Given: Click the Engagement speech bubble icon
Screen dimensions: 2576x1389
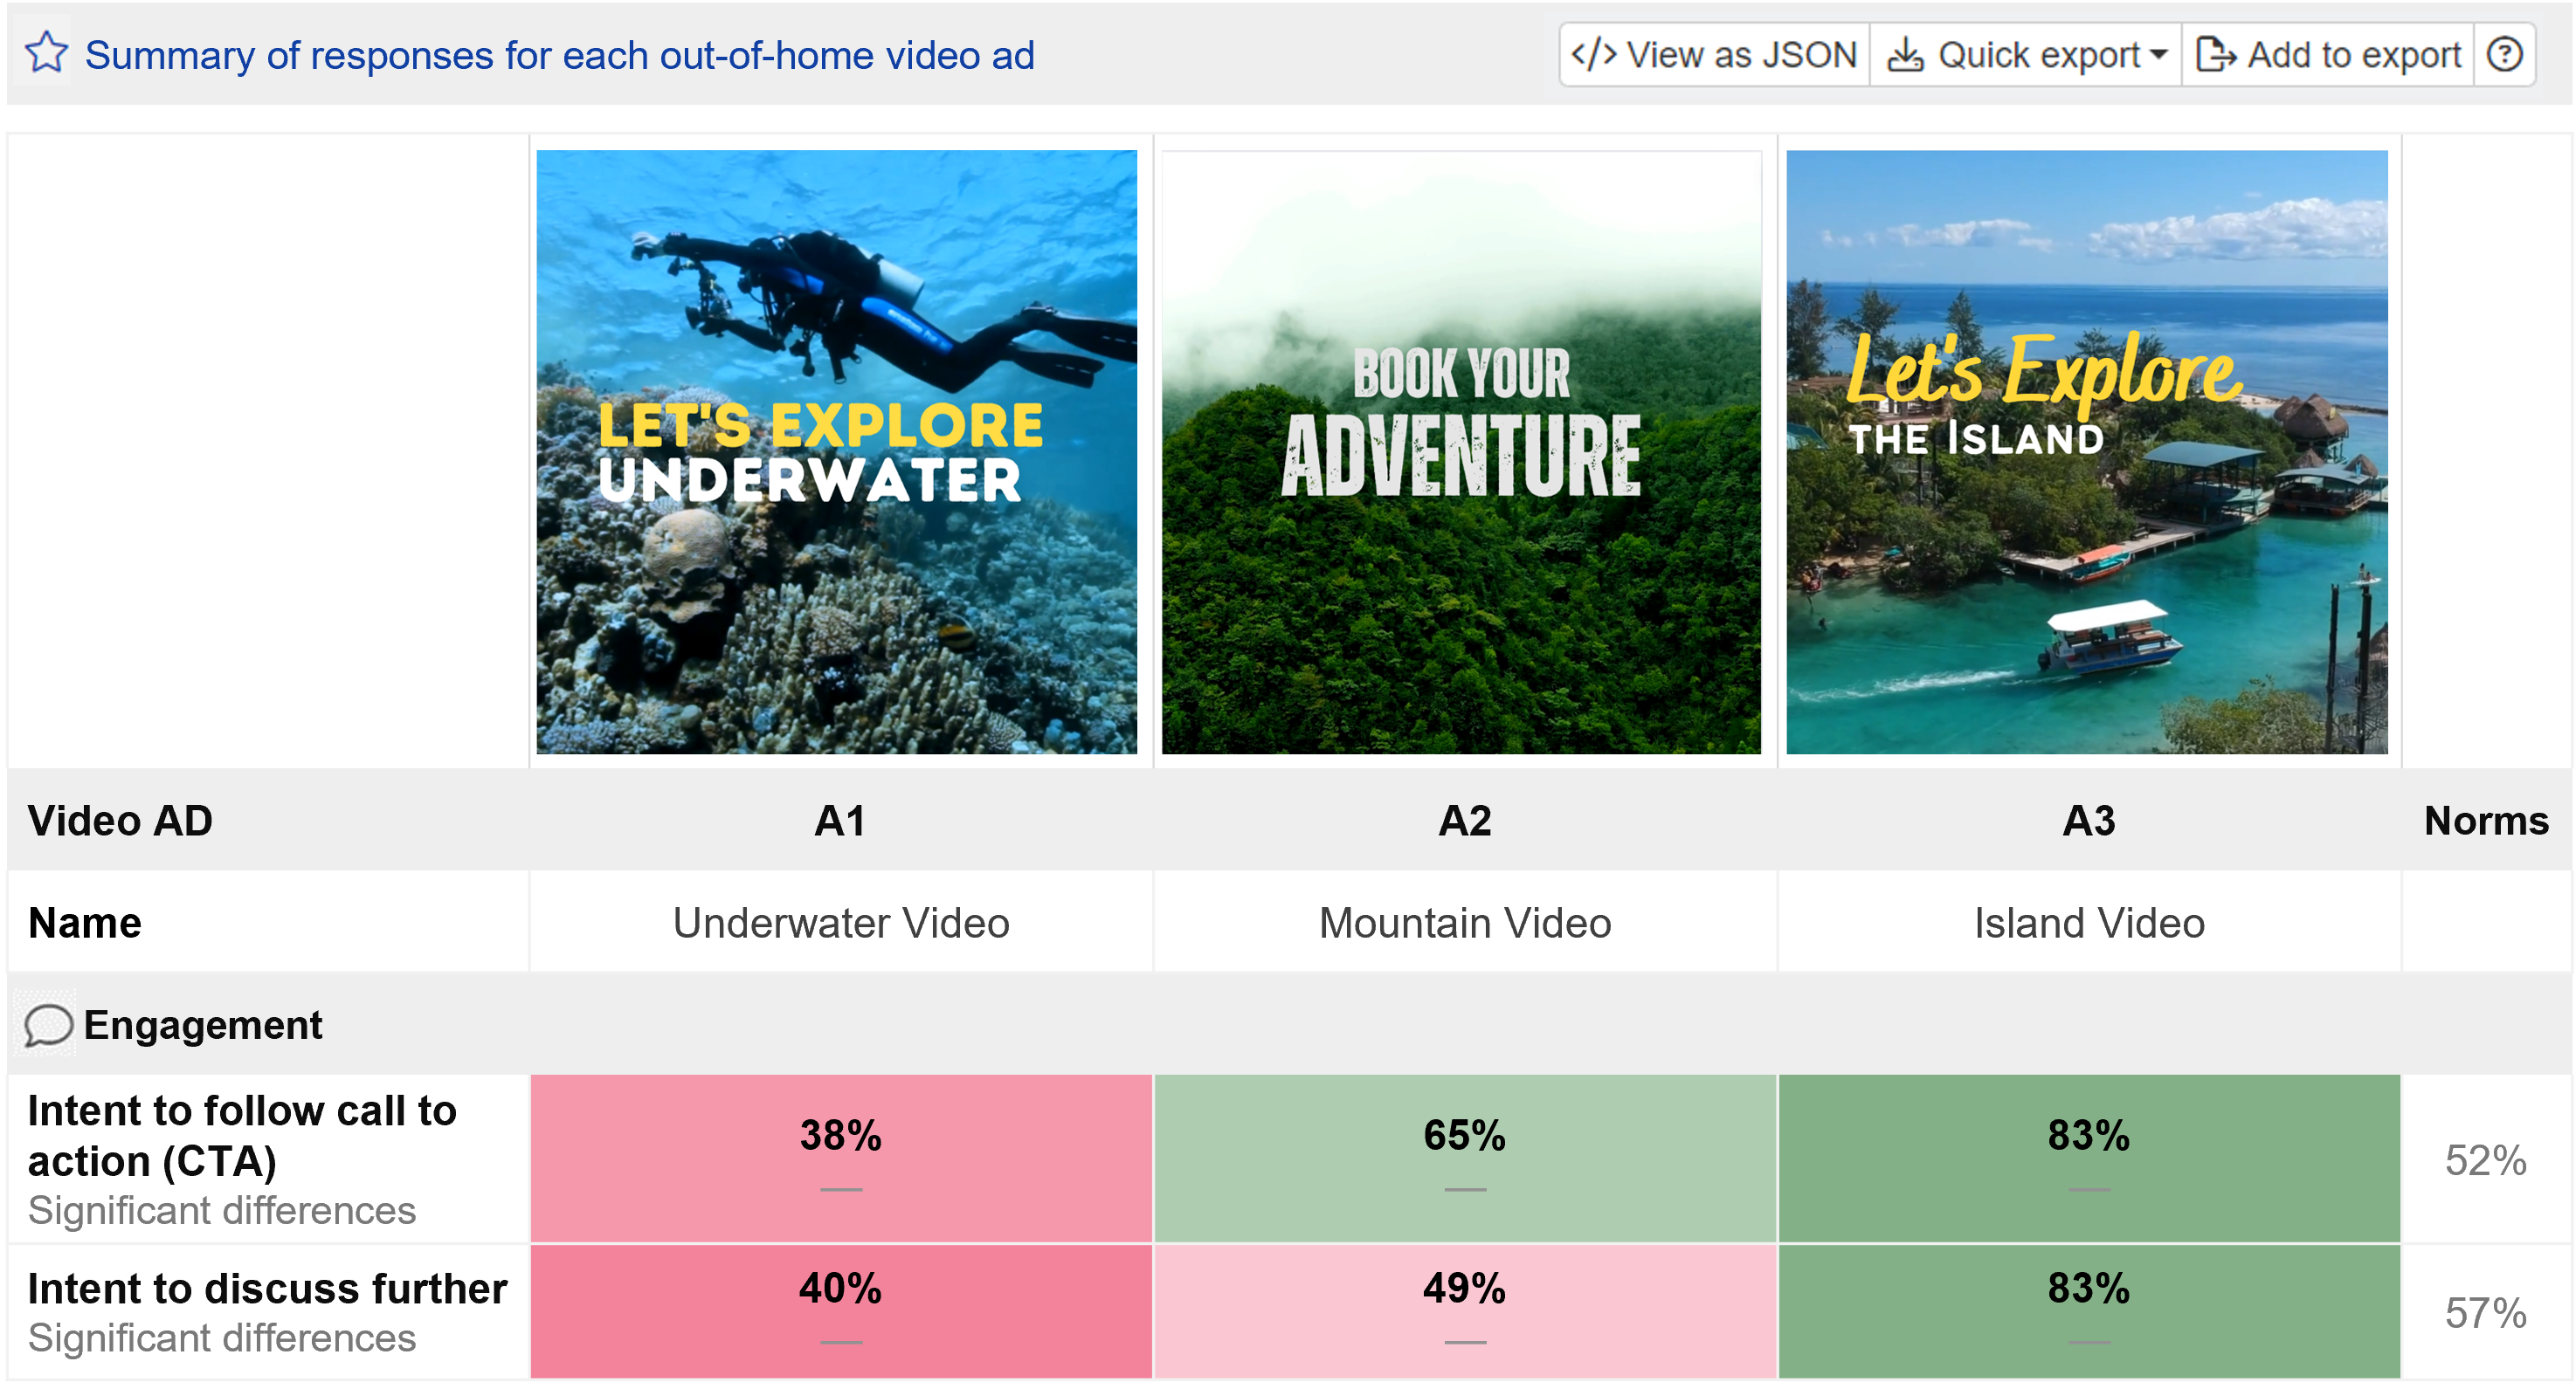Looking at the screenshot, I should tap(48, 1025).
